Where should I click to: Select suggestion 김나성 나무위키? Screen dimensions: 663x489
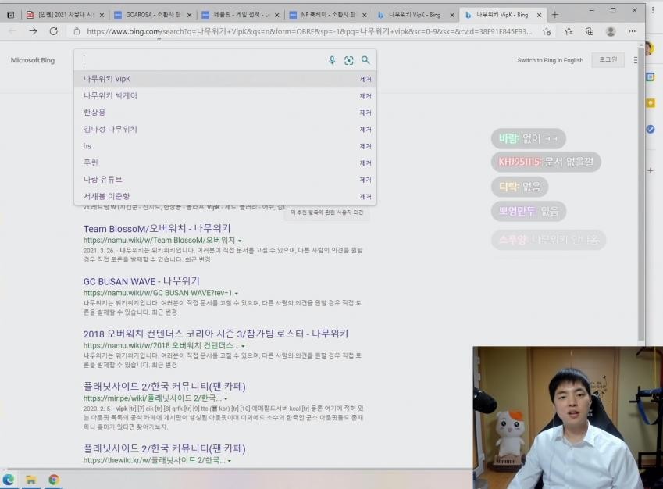coord(225,129)
